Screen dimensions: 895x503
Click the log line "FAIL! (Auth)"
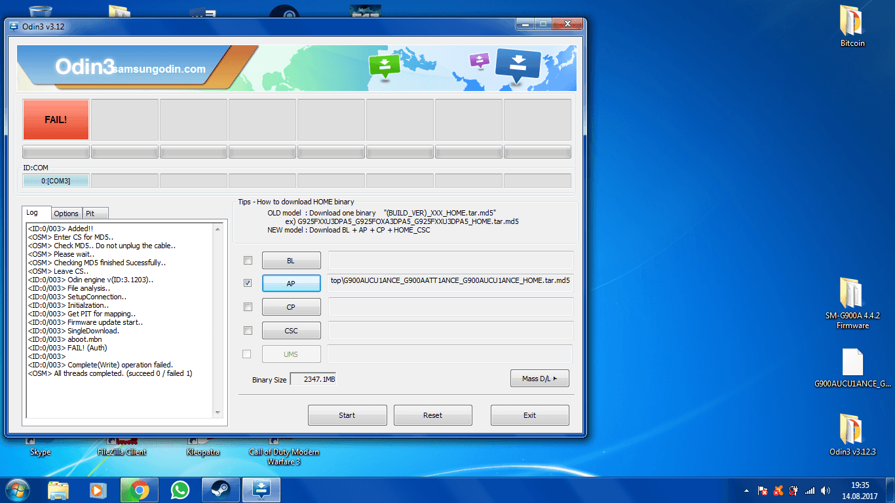[67, 348]
